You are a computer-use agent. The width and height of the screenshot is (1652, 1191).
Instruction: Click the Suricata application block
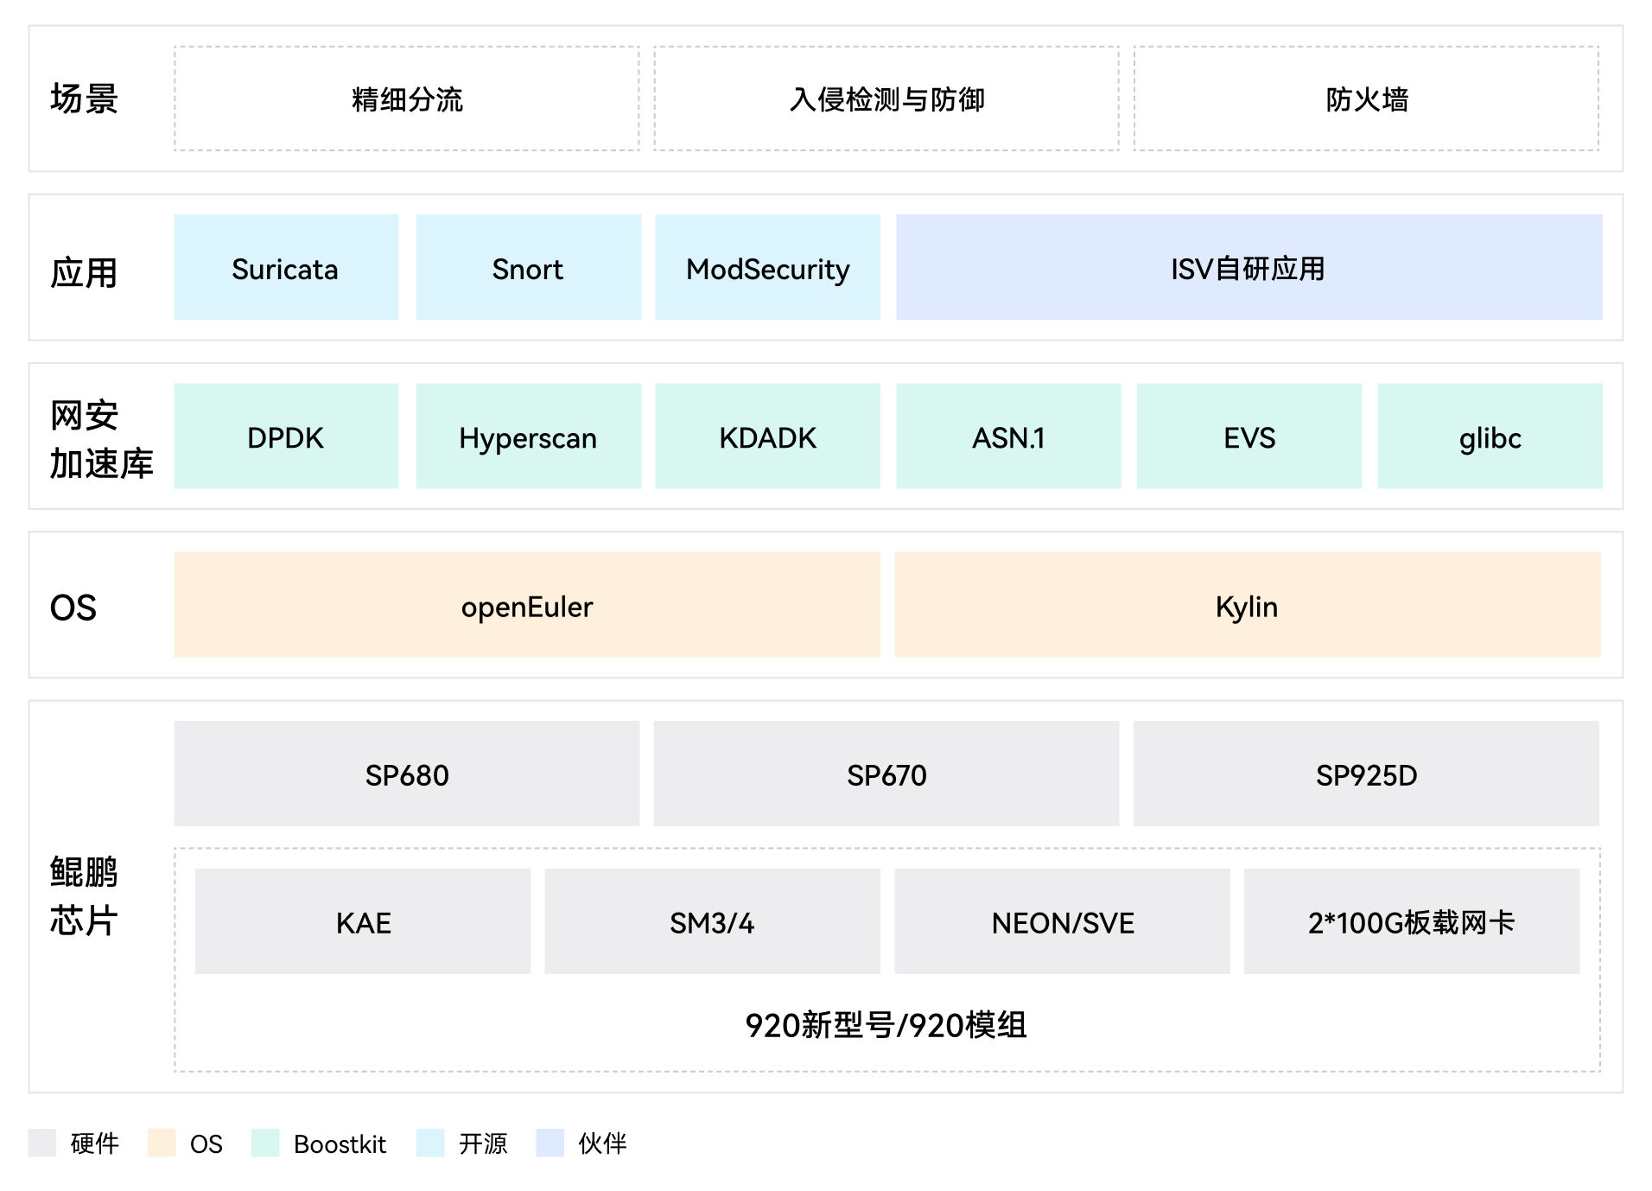[x=285, y=268]
